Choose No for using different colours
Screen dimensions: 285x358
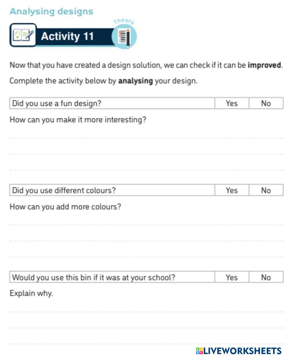pyautogui.click(x=266, y=190)
